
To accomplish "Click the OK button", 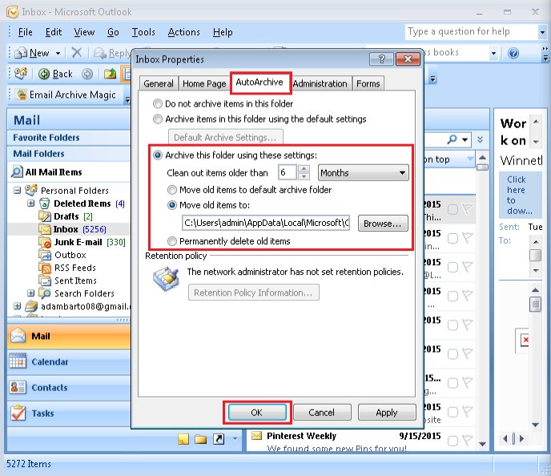I will tap(257, 413).
